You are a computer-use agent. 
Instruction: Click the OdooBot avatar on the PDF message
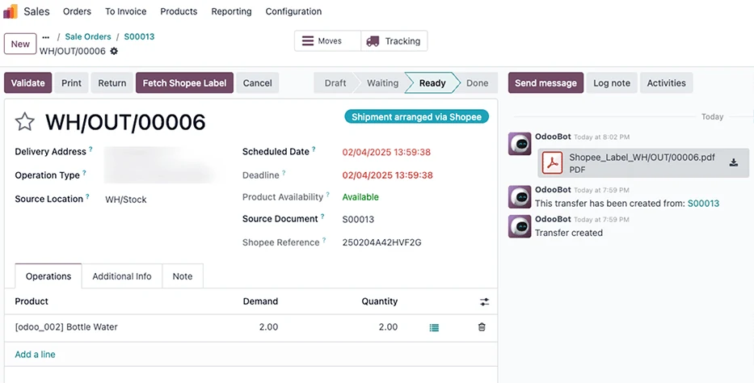pos(520,144)
